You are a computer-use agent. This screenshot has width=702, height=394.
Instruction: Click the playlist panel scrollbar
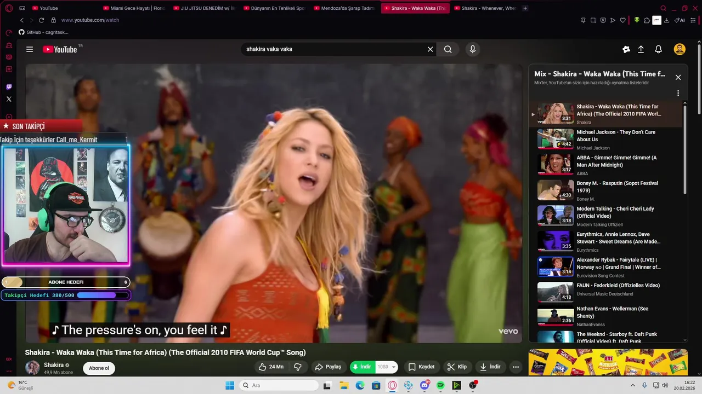(684, 149)
